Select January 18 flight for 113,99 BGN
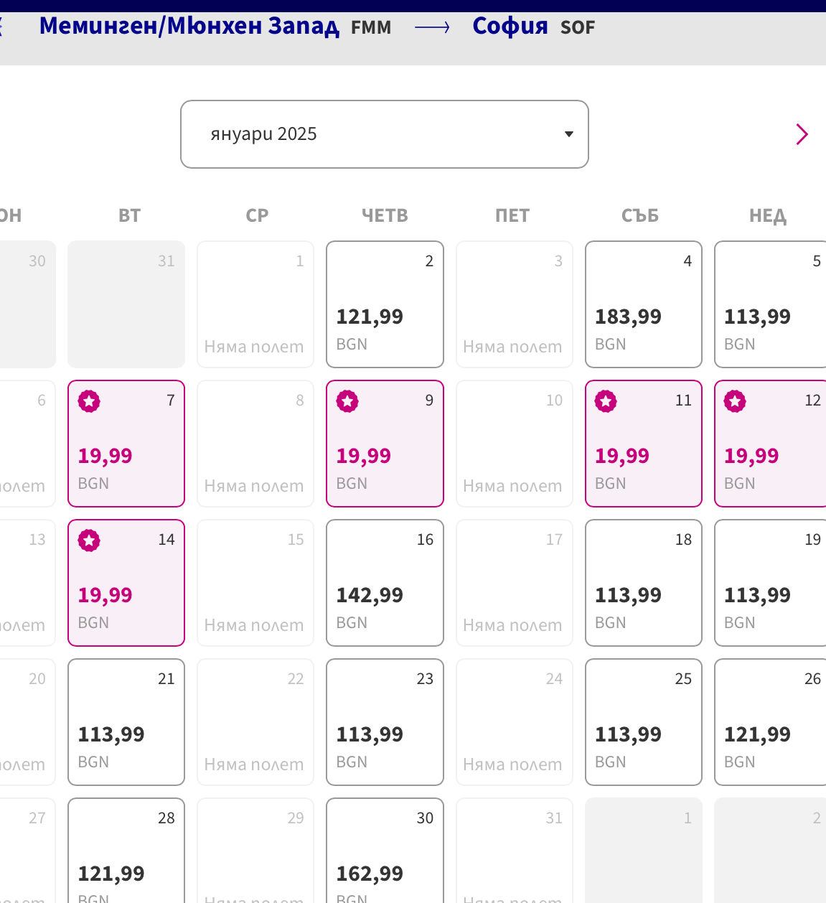Screen dimensions: 826x903 (x=643, y=583)
